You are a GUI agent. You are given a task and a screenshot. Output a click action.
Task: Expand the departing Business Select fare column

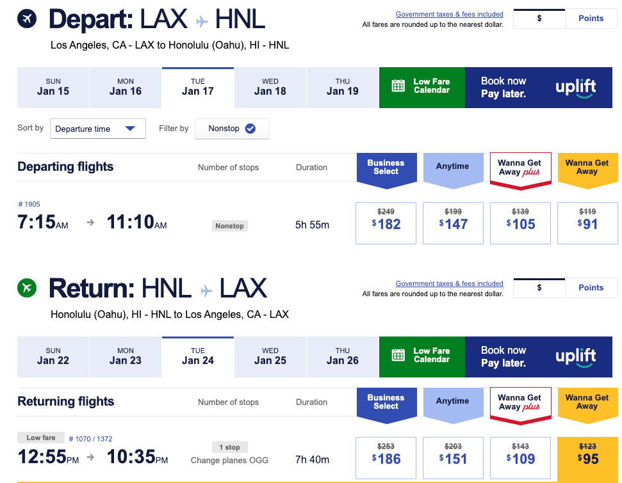coord(386,168)
